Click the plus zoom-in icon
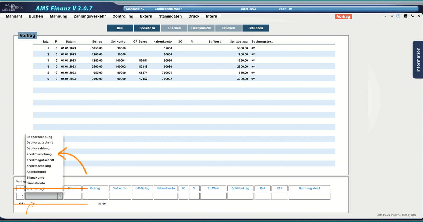The image size is (423, 222). click(x=392, y=16)
